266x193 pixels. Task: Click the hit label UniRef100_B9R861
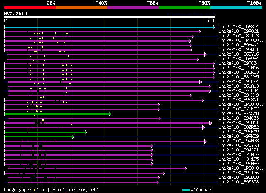(239, 32)
